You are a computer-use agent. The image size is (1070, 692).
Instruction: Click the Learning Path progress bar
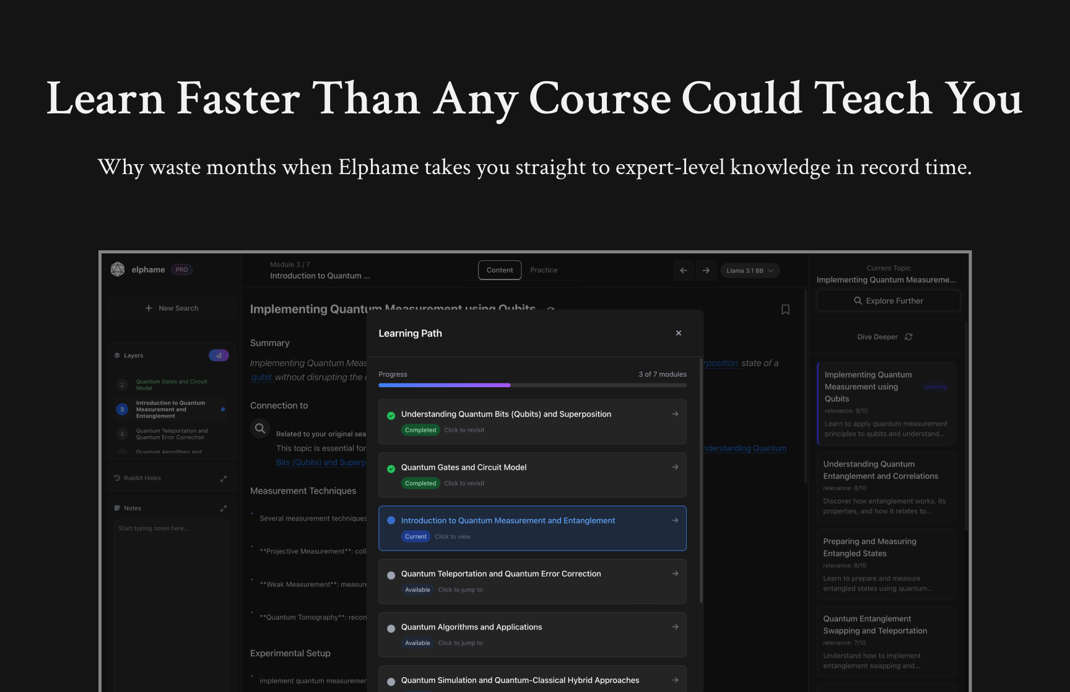(x=533, y=385)
